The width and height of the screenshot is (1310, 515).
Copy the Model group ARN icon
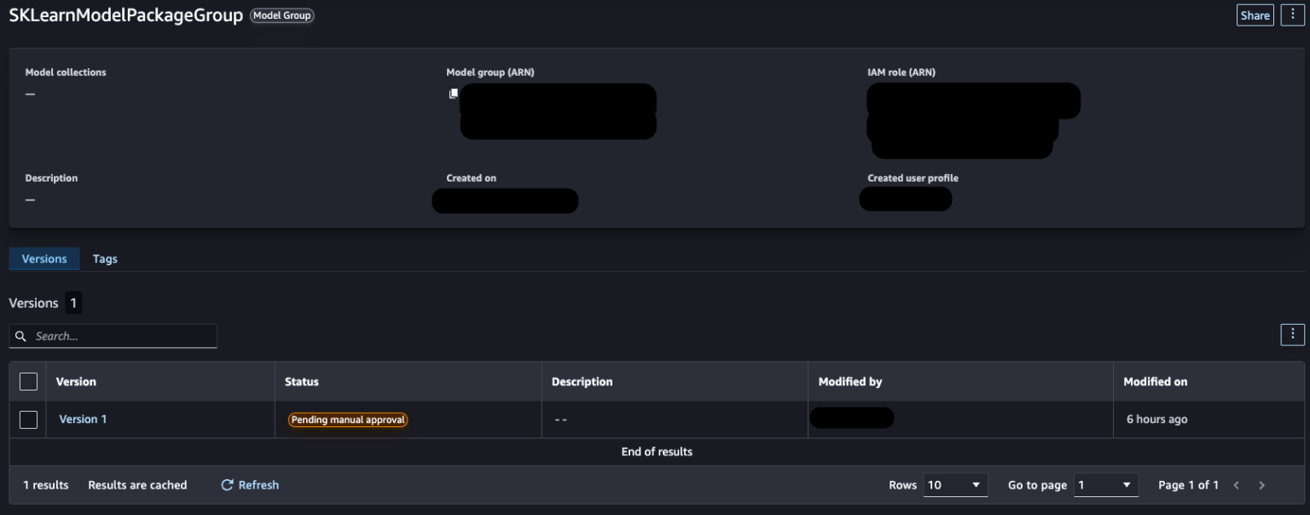(x=454, y=93)
